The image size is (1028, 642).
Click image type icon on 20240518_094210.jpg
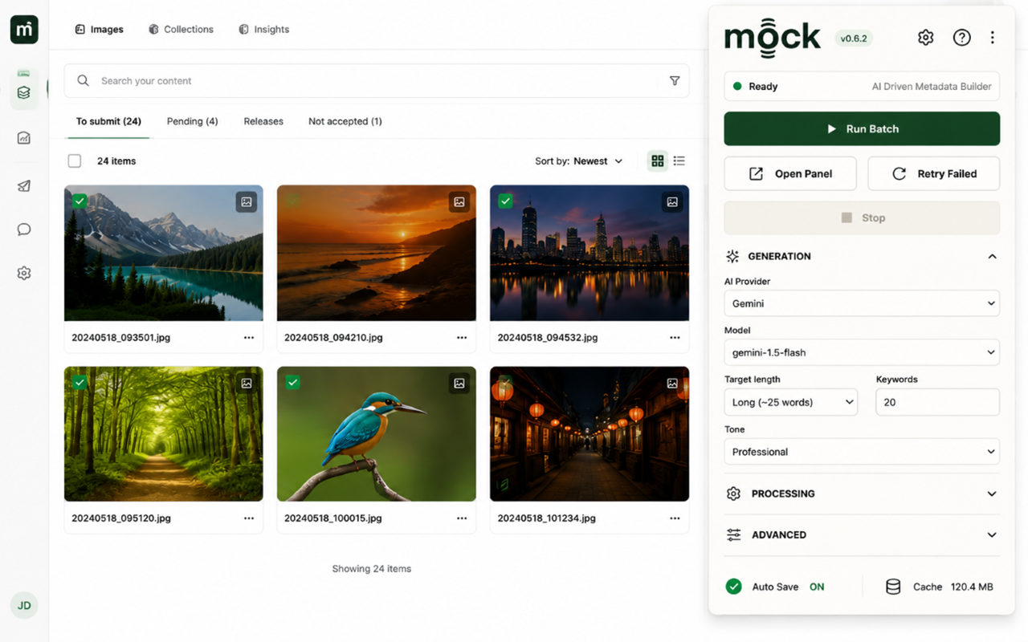point(459,202)
